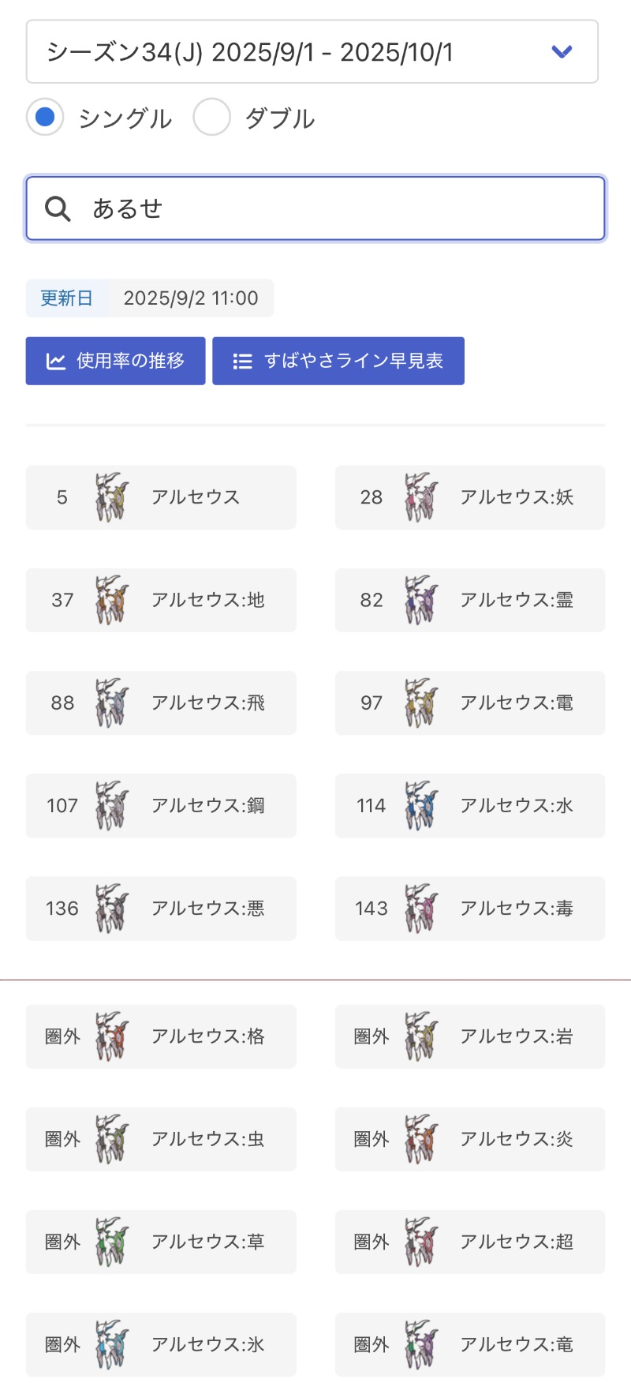Click the line chart icon on usage button
Screen dimensions: 631x1394
[x=56, y=362]
